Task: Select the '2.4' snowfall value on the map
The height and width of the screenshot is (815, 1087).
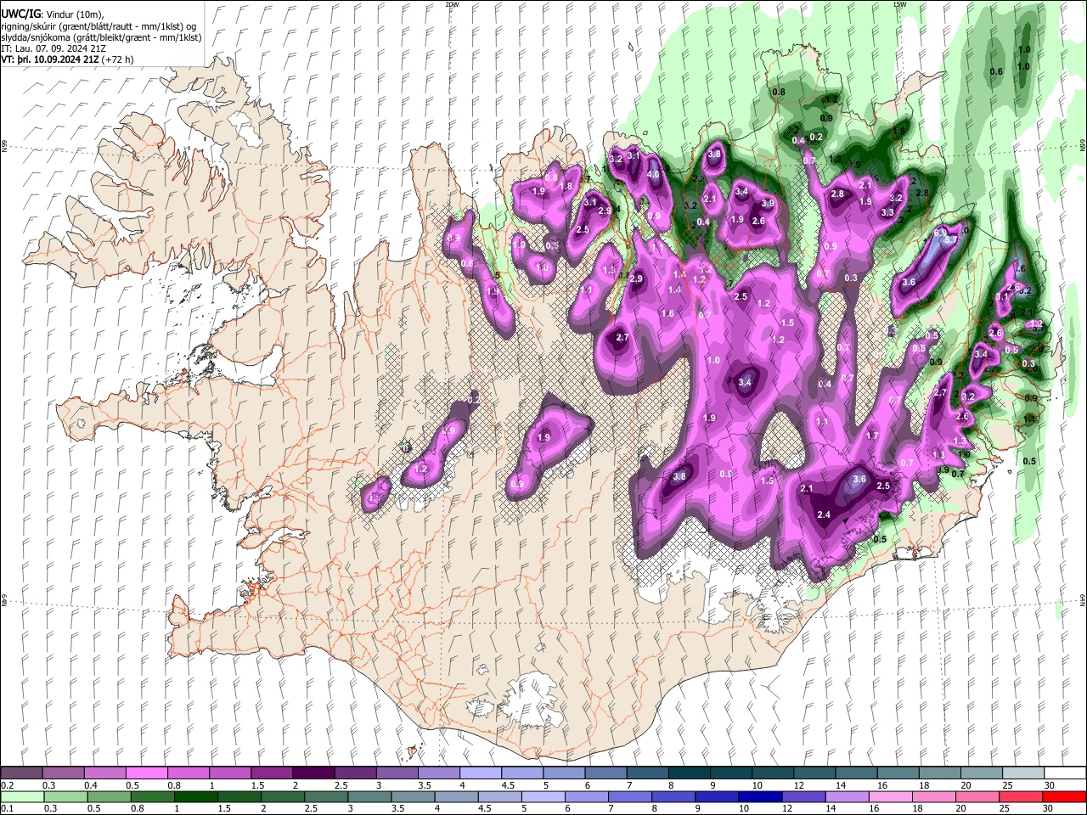Action: 823,515
